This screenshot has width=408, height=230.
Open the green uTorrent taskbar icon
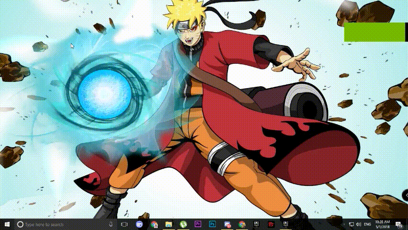pyautogui.click(x=183, y=224)
